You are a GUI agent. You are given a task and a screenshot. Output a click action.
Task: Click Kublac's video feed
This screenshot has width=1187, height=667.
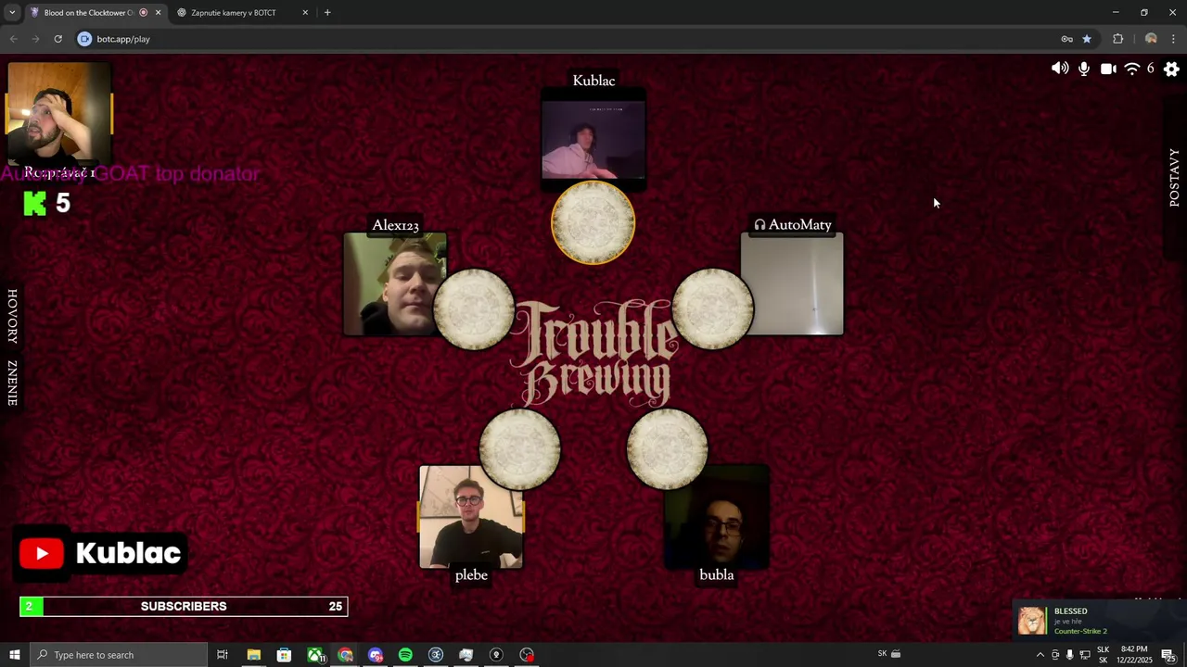point(593,139)
